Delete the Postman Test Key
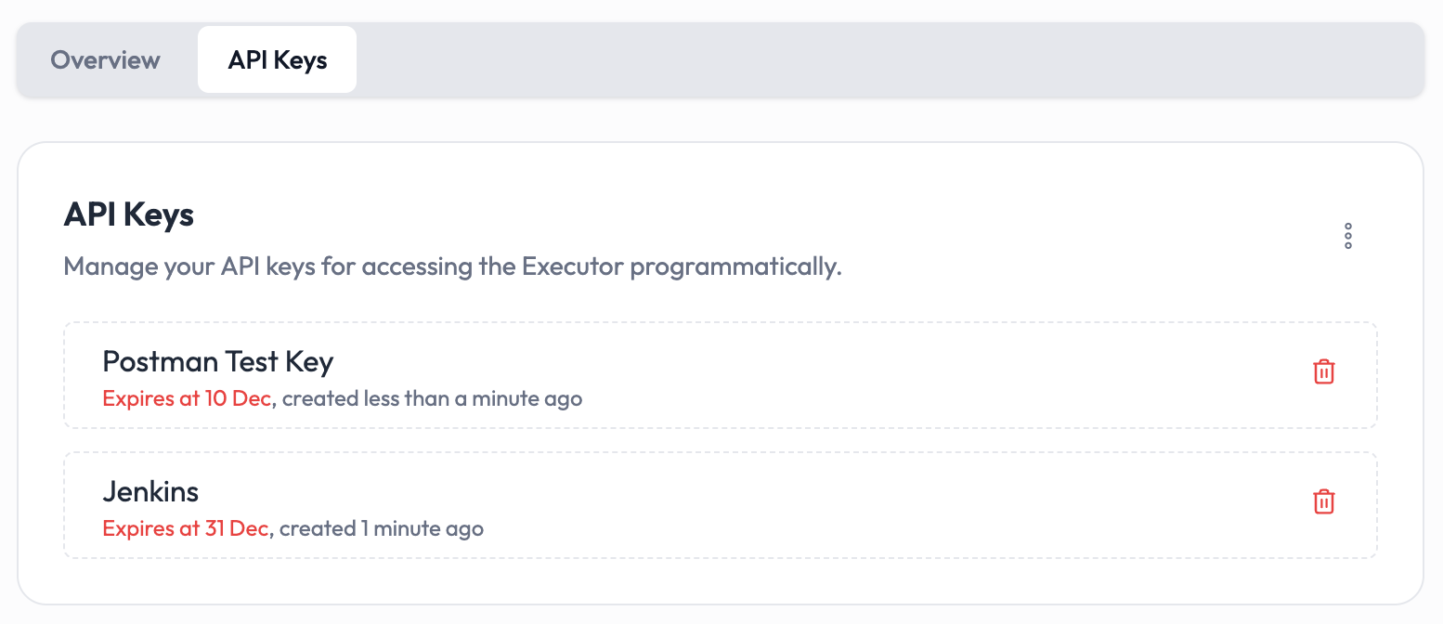1443x624 pixels. coord(1323,372)
